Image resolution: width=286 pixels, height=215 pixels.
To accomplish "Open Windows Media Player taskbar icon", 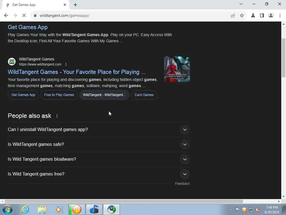I will coord(59,209).
